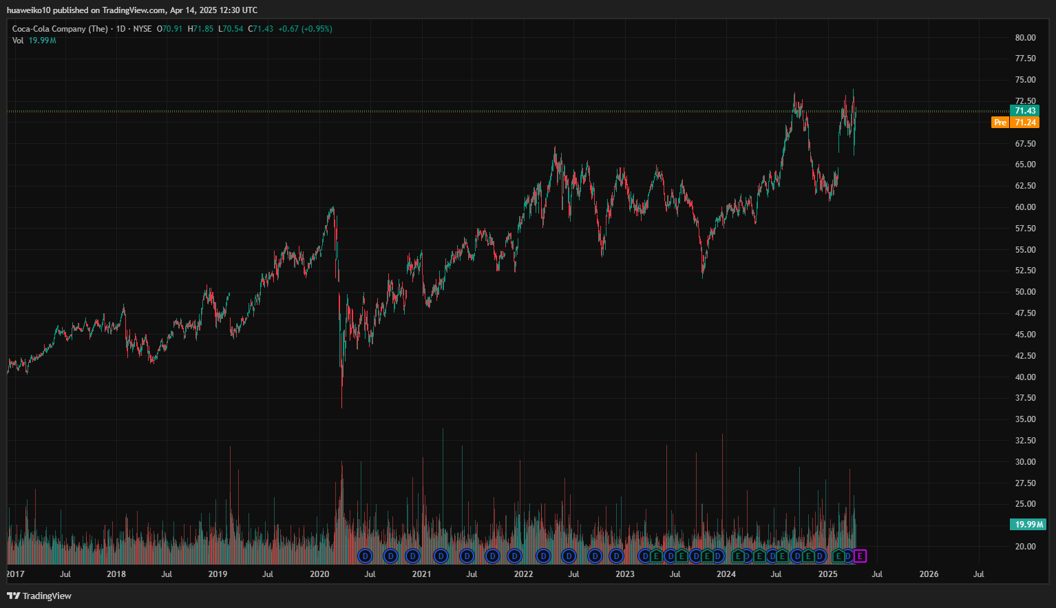Open the dividend D marker just before Jul 2021

[x=467, y=556]
